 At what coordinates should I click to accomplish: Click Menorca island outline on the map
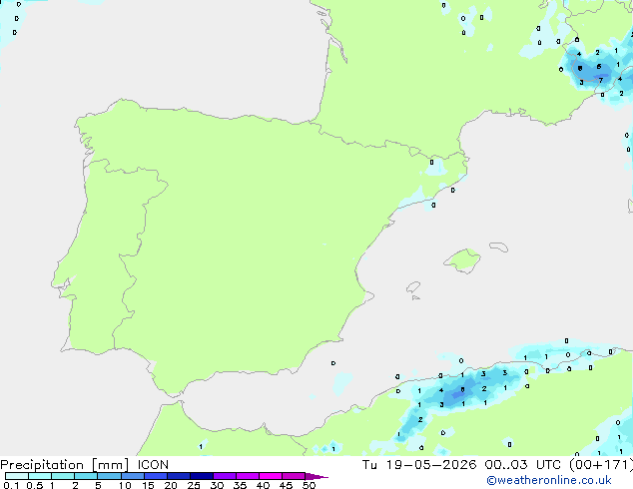[498, 246]
